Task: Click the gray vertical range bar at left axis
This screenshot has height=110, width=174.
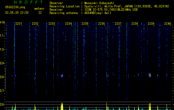Action: click(x=5, y=79)
